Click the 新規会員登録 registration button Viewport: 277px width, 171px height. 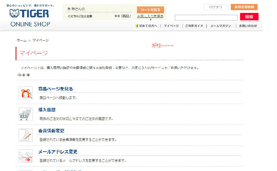pyautogui.click(x=244, y=7)
